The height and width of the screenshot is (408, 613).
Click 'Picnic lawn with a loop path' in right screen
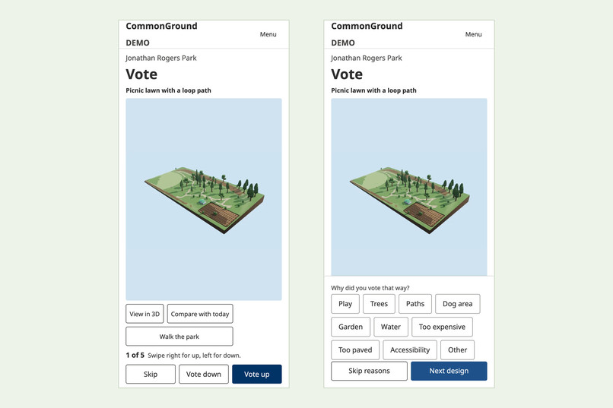coord(373,90)
